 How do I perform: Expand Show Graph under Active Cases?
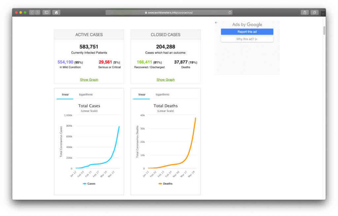pos(89,80)
